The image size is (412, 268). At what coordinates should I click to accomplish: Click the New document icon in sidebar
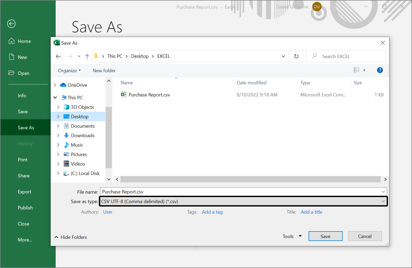12,57
